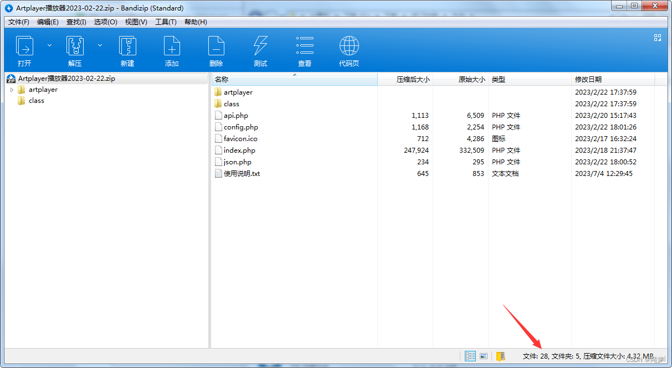Open the dropdown arrow beside 打开
The width and height of the screenshot is (672, 368).
49,45
